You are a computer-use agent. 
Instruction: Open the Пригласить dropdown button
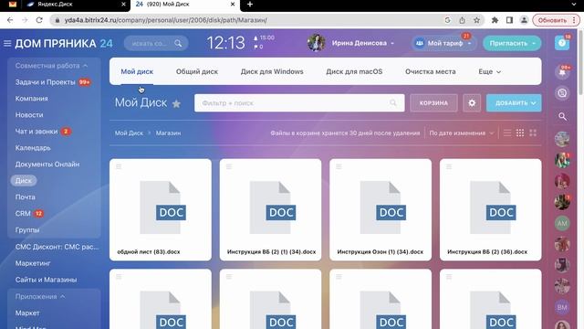click(512, 43)
